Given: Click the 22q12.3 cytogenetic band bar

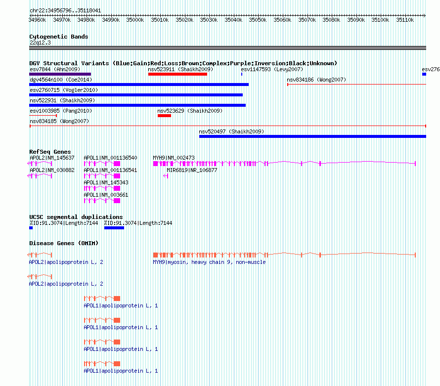Looking at the screenshot, I should 227,48.
